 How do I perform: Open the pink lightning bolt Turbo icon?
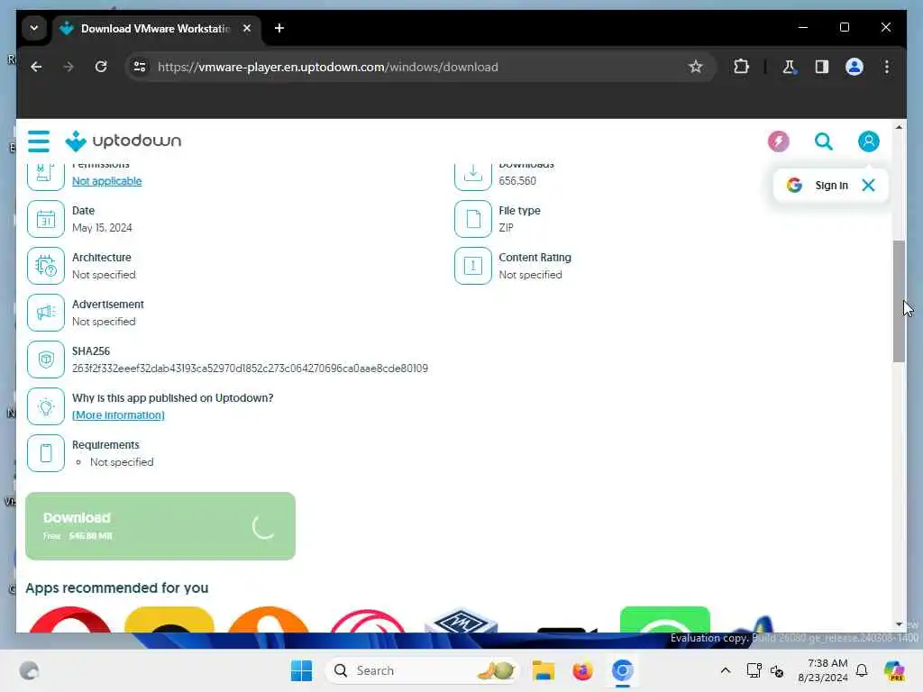coord(778,141)
